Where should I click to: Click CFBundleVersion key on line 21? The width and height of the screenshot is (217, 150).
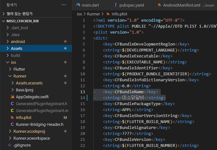133,139
